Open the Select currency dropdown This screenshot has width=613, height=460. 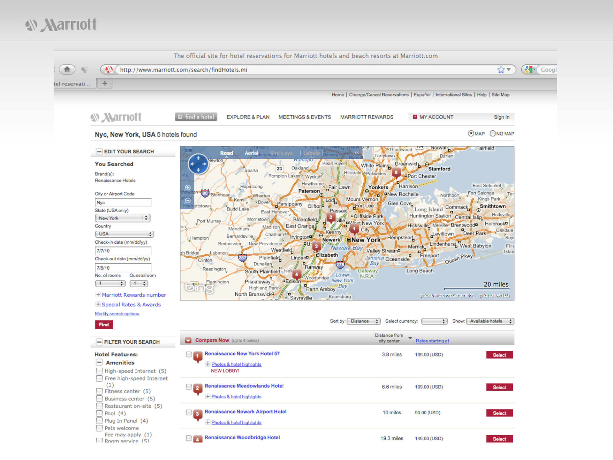point(434,321)
